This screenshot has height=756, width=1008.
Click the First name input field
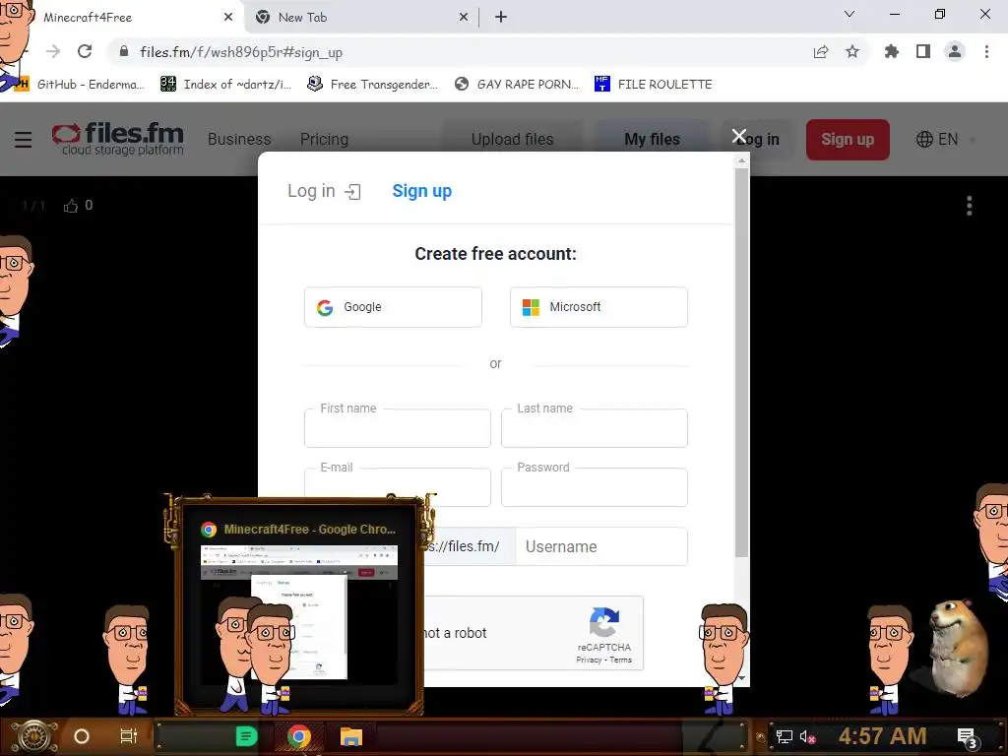398,428
